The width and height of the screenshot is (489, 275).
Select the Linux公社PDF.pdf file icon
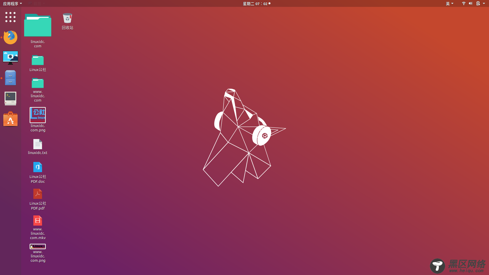coord(38,194)
